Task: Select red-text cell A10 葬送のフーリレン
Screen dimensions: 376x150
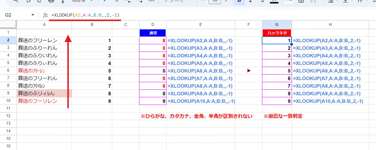Action: coord(44,101)
